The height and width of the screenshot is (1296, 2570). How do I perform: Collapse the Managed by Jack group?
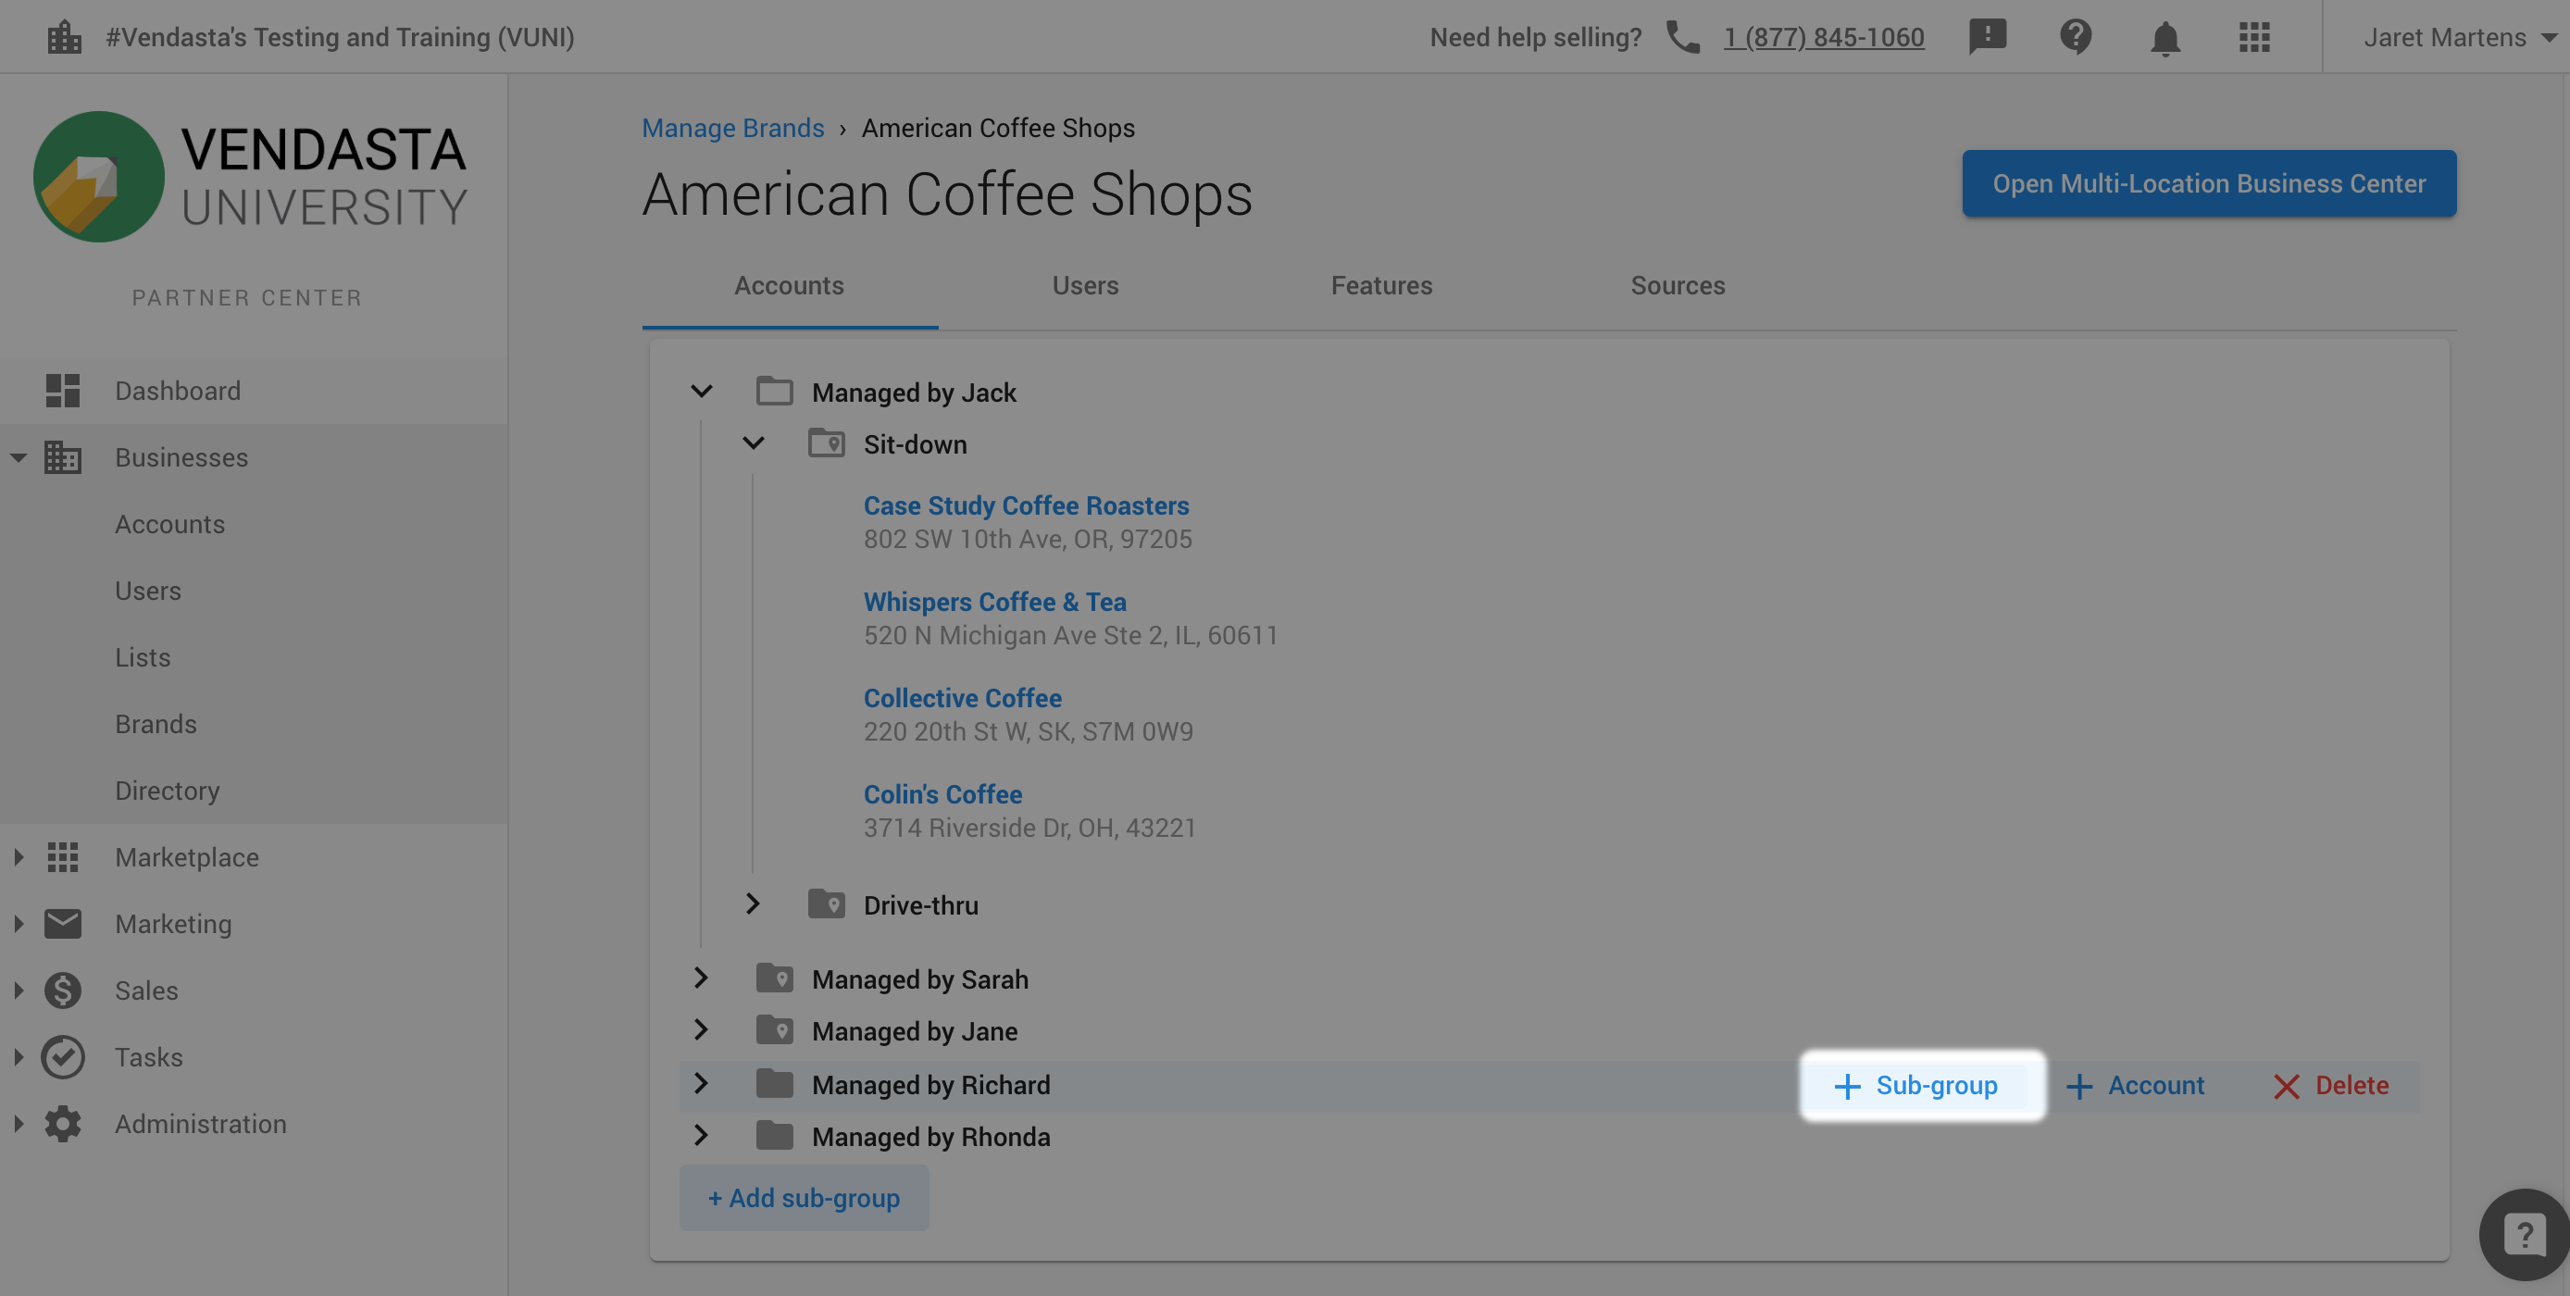[702, 391]
